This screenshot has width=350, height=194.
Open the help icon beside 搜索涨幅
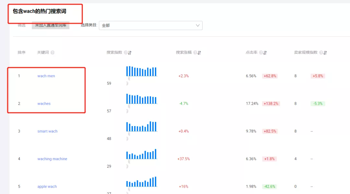pos(195,52)
